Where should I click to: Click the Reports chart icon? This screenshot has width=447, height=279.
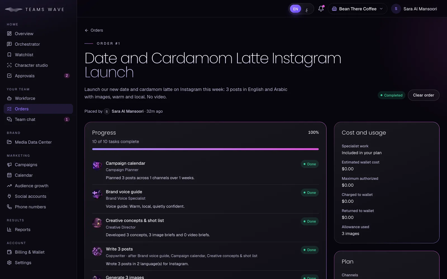[9, 229]
